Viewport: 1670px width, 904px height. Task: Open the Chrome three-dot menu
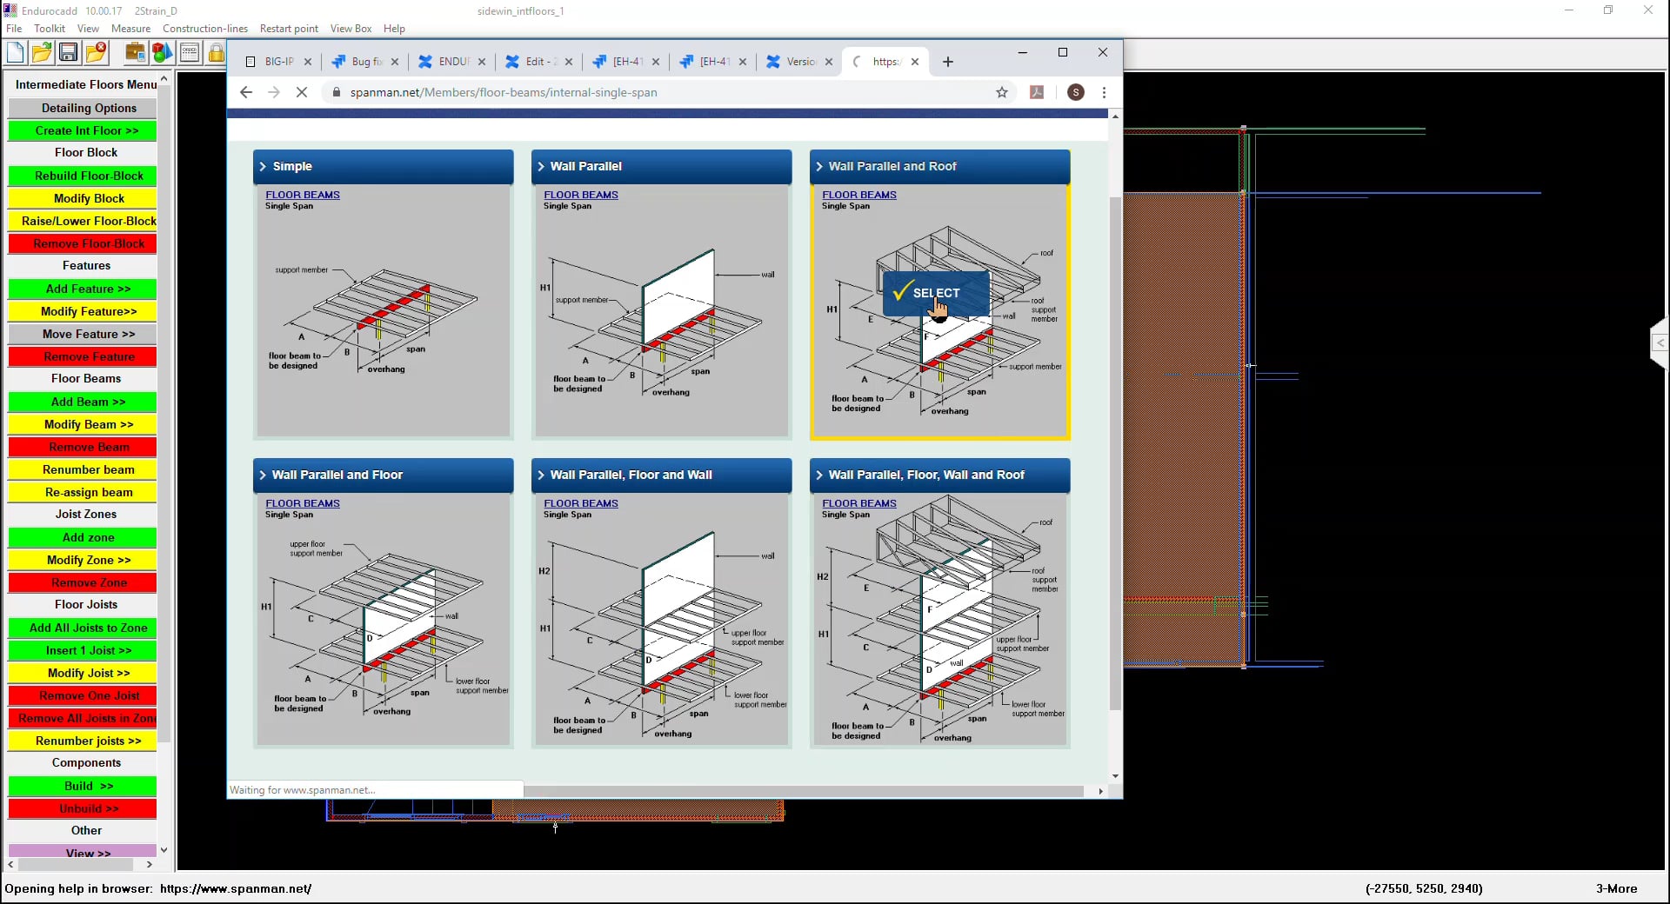(1104, 92)
